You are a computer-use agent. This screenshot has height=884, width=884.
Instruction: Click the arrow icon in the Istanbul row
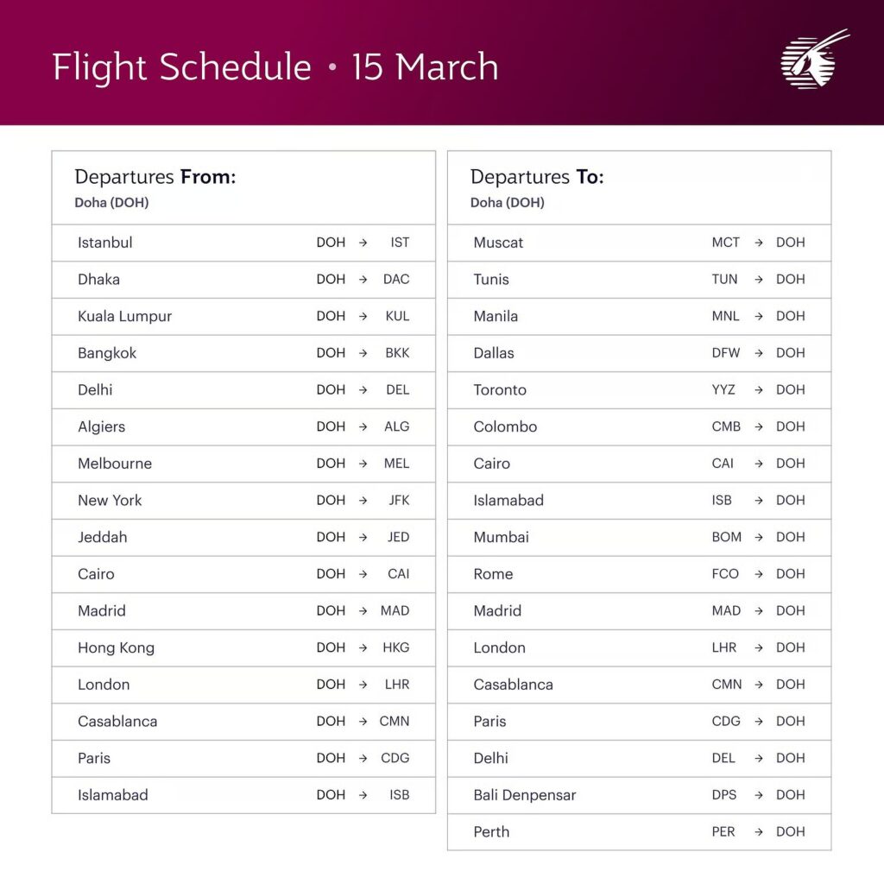(363, 243)
